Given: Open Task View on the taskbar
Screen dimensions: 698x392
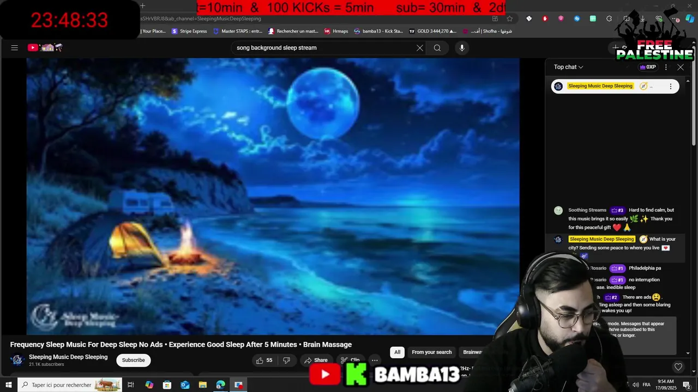Looking at the screenshot, I should 131,385.
